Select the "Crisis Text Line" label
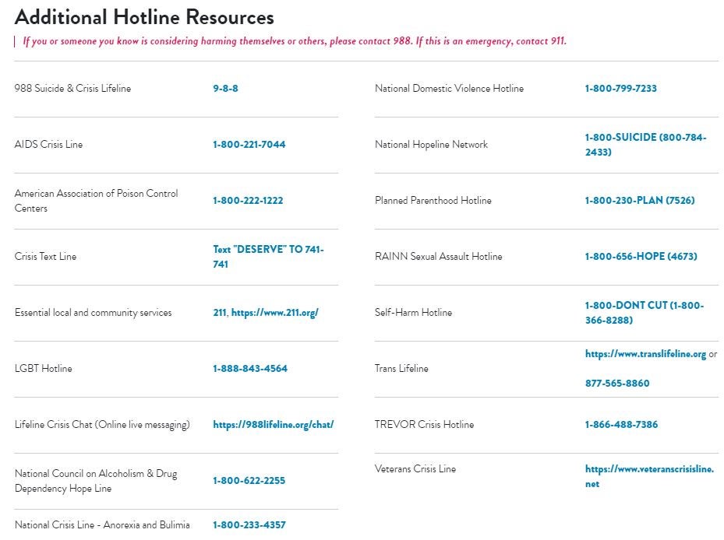 [x=45, y=257]
